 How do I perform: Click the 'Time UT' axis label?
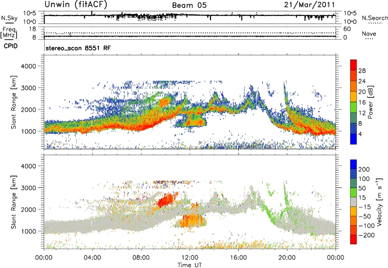pyautogui.click(x=190, y=265)
